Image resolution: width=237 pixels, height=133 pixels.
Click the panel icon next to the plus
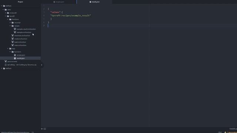point(45,129)
